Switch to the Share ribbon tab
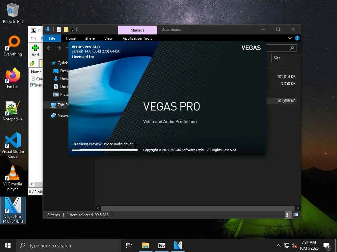 (90, 38)
